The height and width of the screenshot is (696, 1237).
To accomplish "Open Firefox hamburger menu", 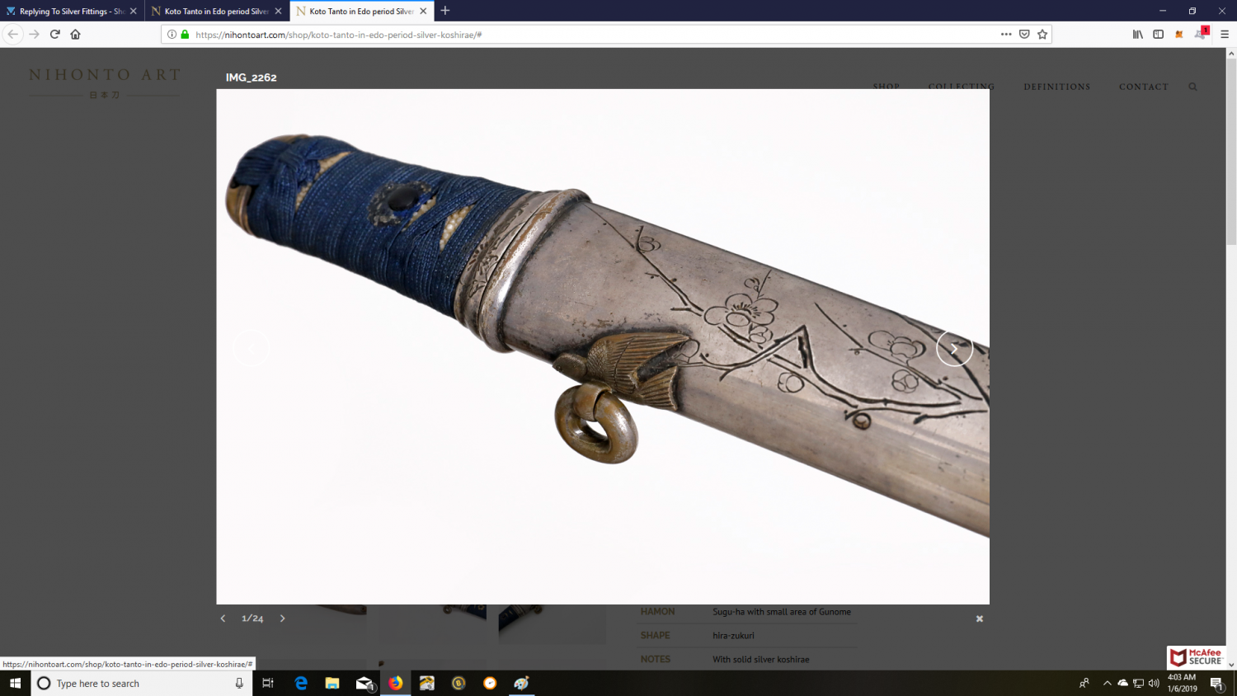I will tap(1225, 34).
